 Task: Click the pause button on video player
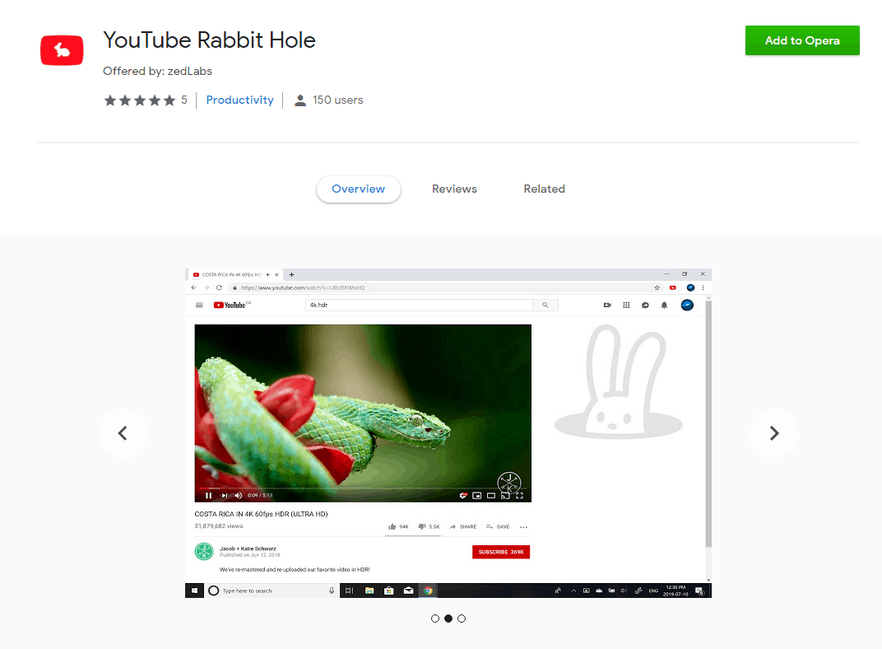coord(209,496)
